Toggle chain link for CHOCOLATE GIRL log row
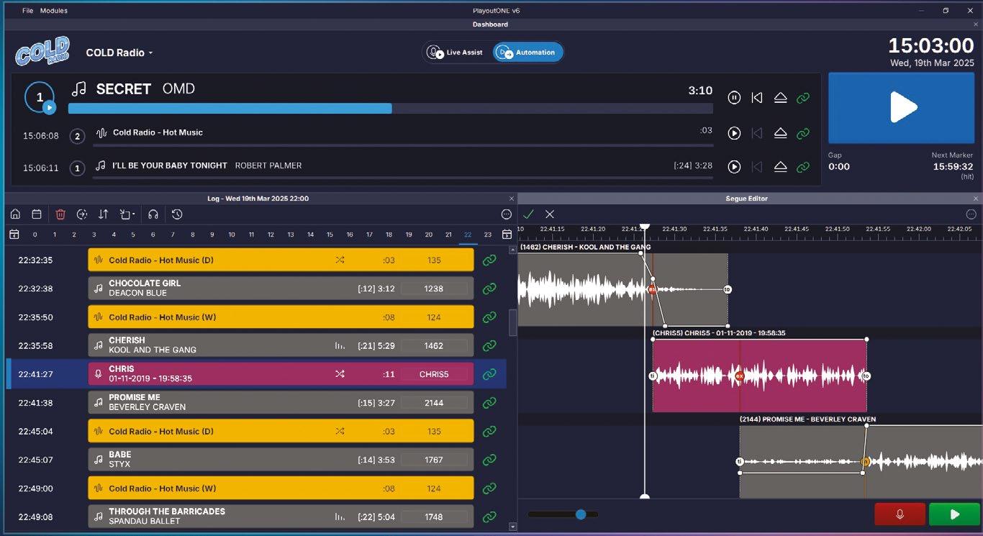This screenshot has height=536, width=983. click(489, 289)
